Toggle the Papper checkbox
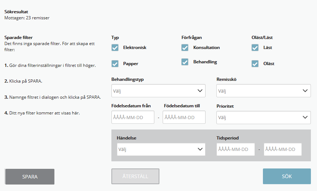Screen dimensions: 317x191 tap(115, 64)
